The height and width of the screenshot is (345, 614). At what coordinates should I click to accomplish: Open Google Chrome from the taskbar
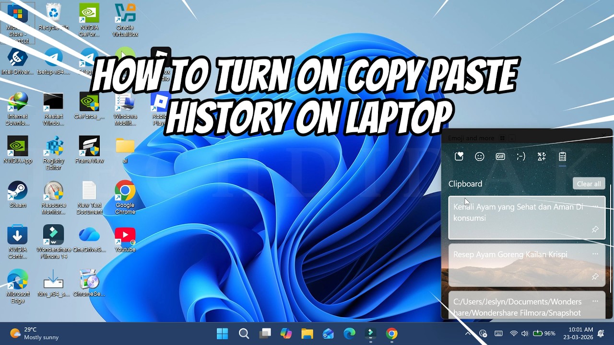click(x=391, y=333)
